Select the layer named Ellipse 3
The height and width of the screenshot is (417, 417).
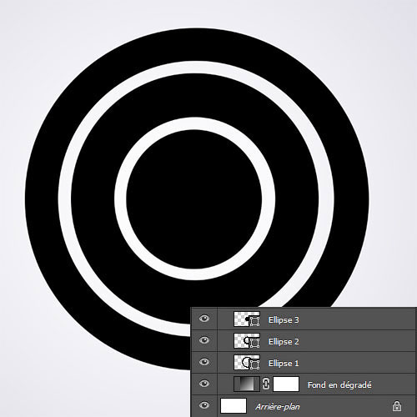point(284,320)
